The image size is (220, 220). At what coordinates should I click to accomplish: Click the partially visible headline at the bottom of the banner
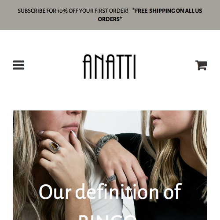tap(107, 217)
